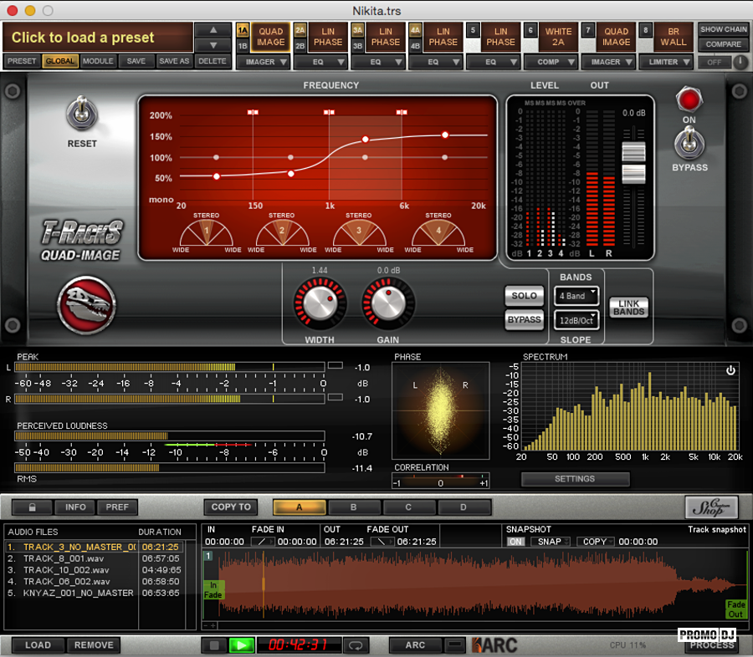Screen dimensions: 753x657
Task: Click the SAVE AS button
Action: click(174, 61)
